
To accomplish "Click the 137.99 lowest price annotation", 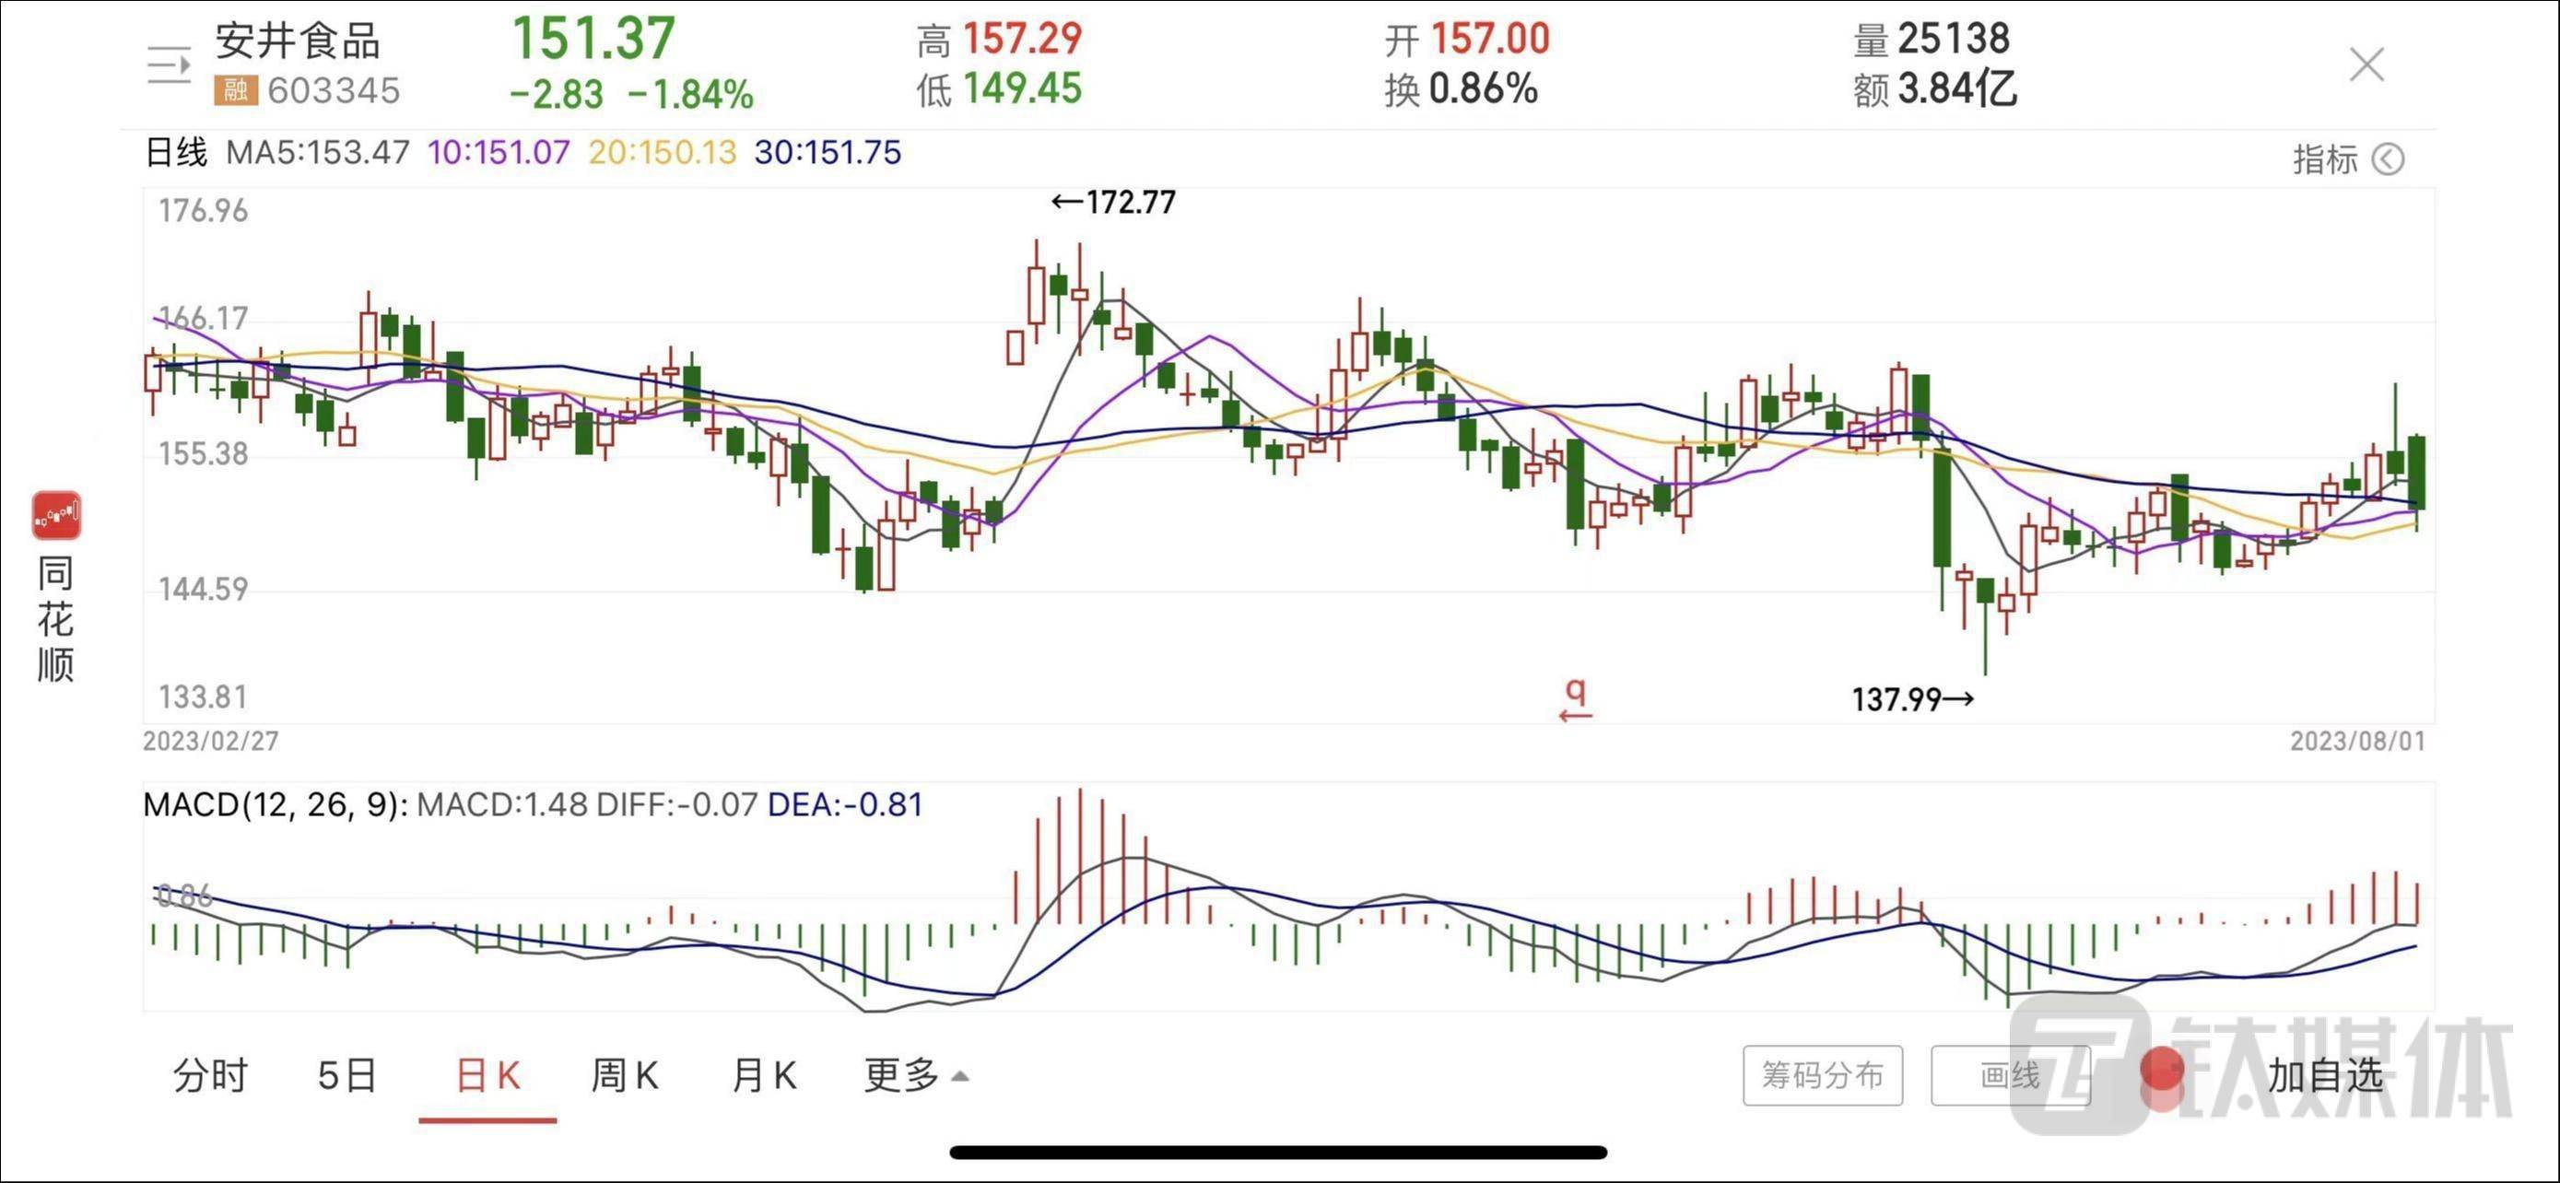I will 1913,699.
